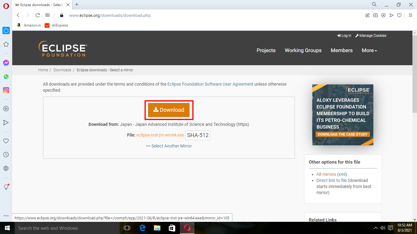Go to the Home breadcrumb
The height and width of the screenshot is (234, 417).
pos(43,70)
